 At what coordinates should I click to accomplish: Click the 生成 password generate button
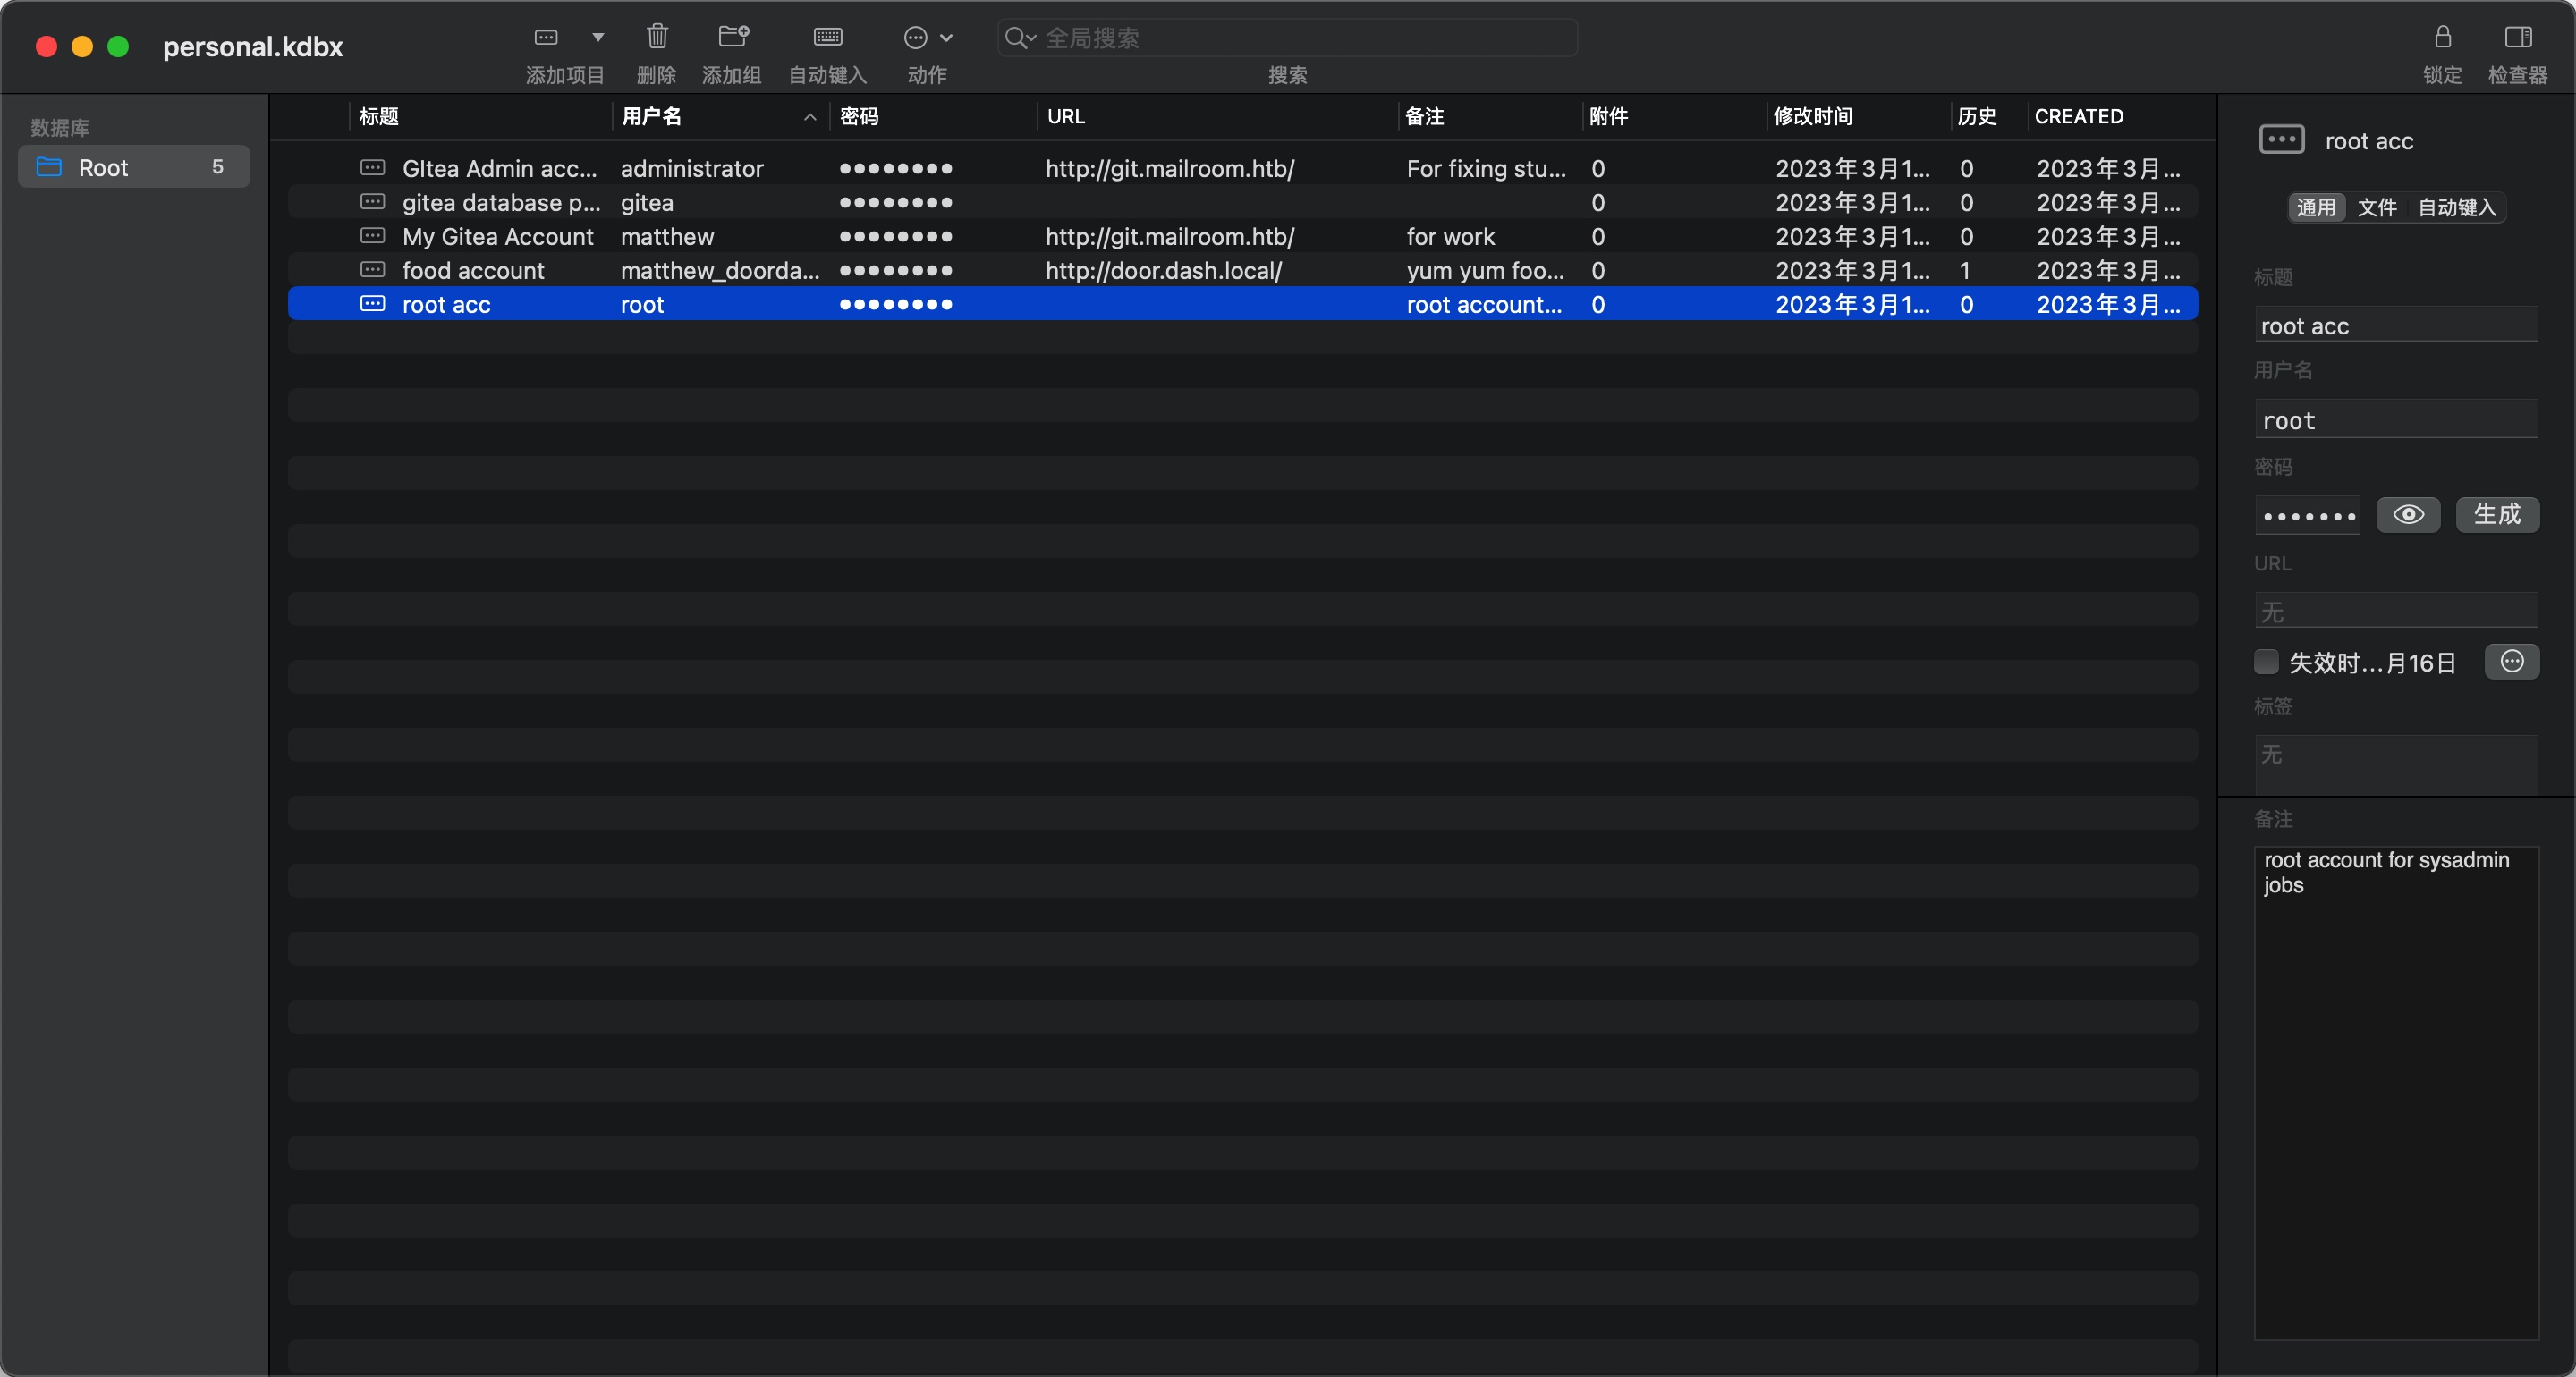click(x=2497, y=515)
